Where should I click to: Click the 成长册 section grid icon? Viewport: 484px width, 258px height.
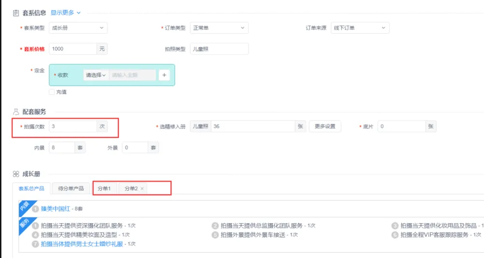pos(16,174)
